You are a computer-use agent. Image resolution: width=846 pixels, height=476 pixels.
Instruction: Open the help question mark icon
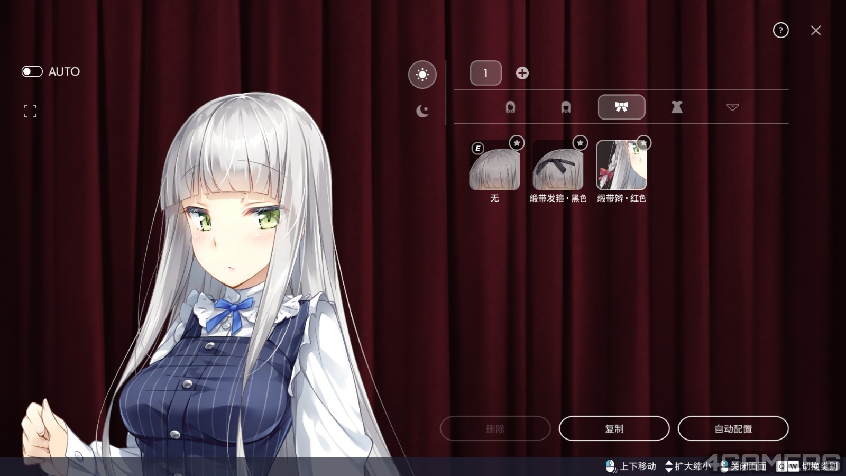(780, 30)
